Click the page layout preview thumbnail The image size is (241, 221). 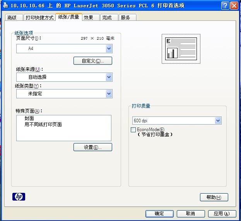tap(181, 49)
